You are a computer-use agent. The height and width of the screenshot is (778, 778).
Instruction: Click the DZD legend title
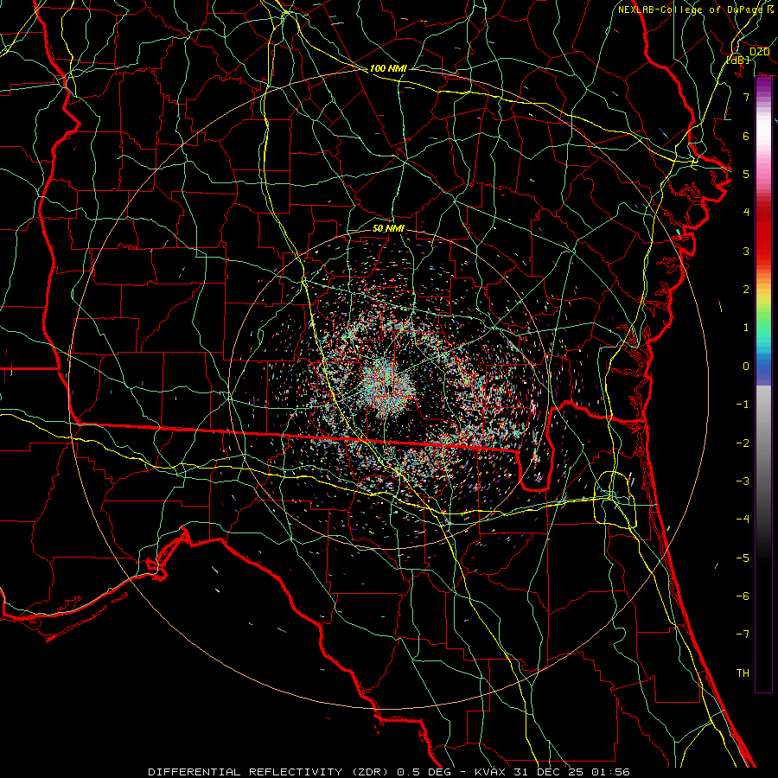pyautogui.click(x=759, y=52)
